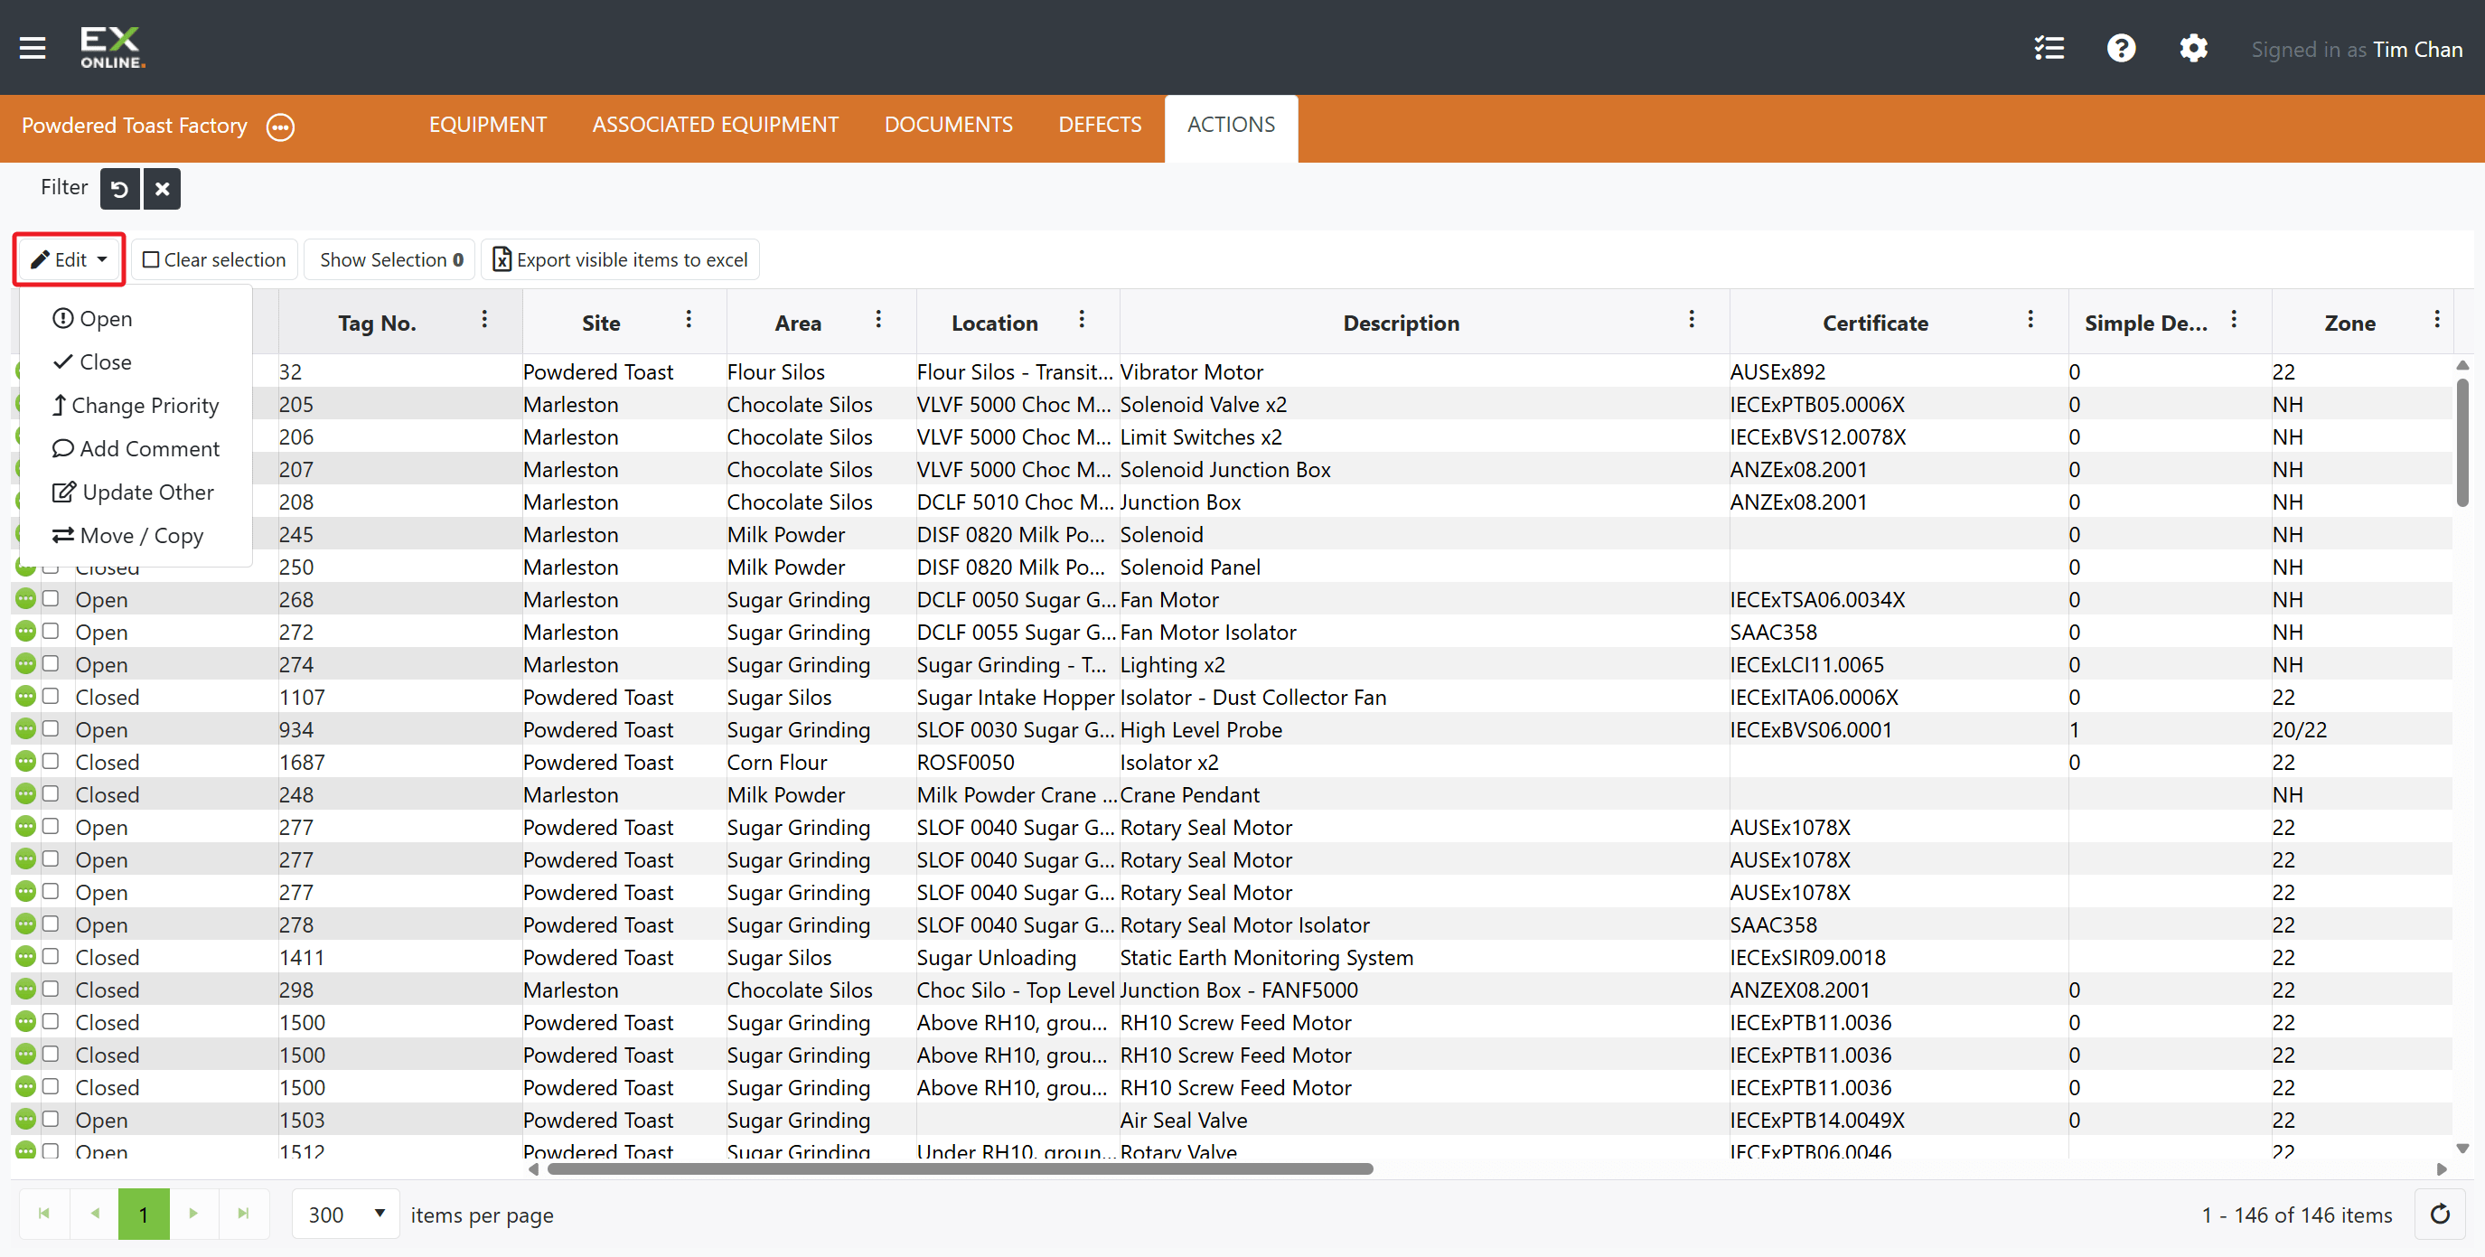Click the green action icon for tag 268
This screenshot has width=2485, height=1257.
(25, 598)
